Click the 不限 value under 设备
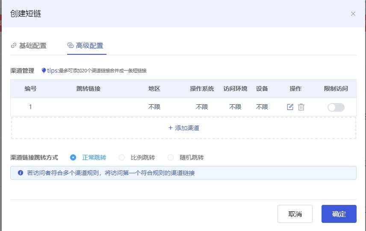Viewport: 366px width, 231px height. click(x=262, y=107)
